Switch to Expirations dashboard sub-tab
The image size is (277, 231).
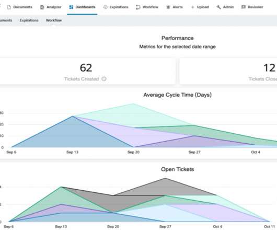point(29,20)
